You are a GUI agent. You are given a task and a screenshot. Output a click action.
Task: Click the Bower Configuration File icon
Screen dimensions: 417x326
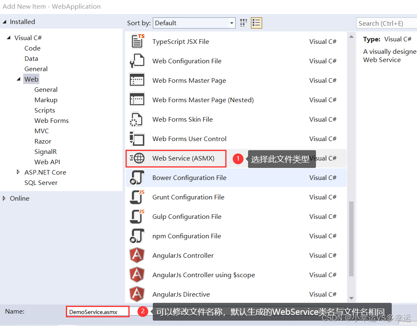[x=137, y=177]
